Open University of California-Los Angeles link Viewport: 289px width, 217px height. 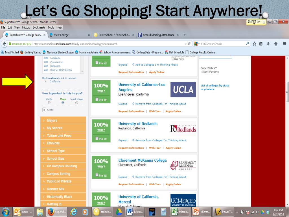pos(142,87)
